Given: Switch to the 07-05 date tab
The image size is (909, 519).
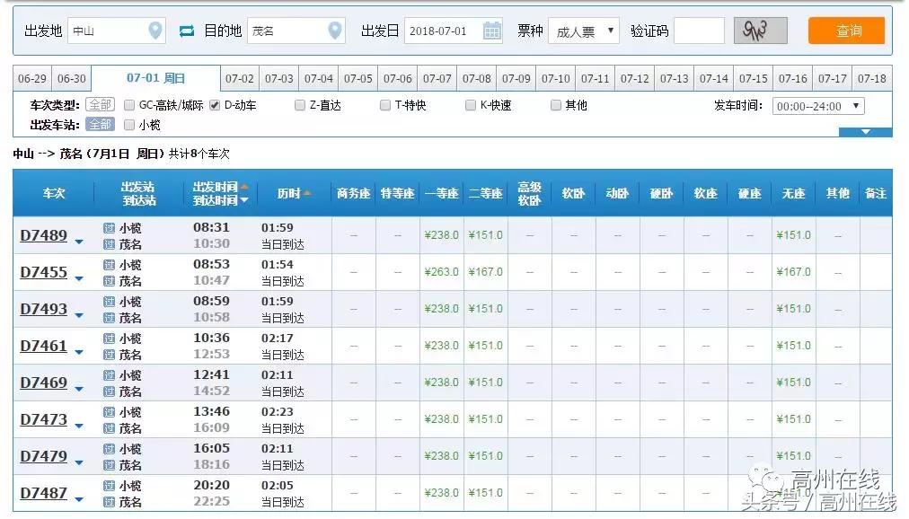Looking at the screenshot, I should click(x=358, y=78).
